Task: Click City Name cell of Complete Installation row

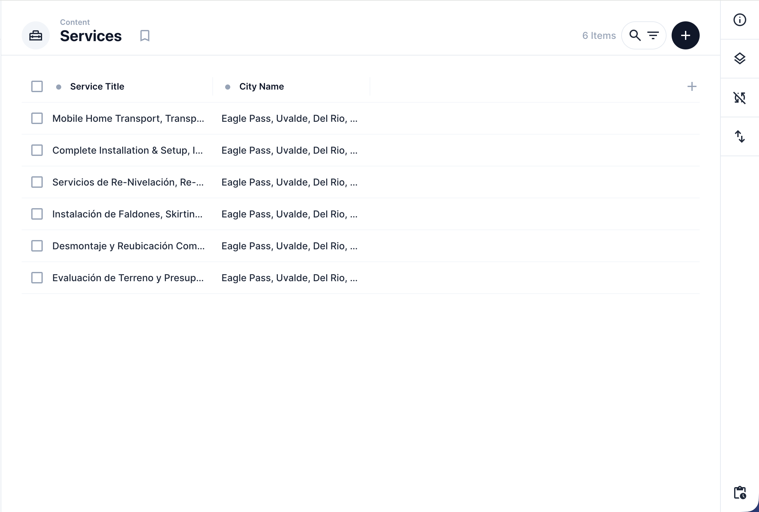Action: pyautogui.click(x=289, y=150)
